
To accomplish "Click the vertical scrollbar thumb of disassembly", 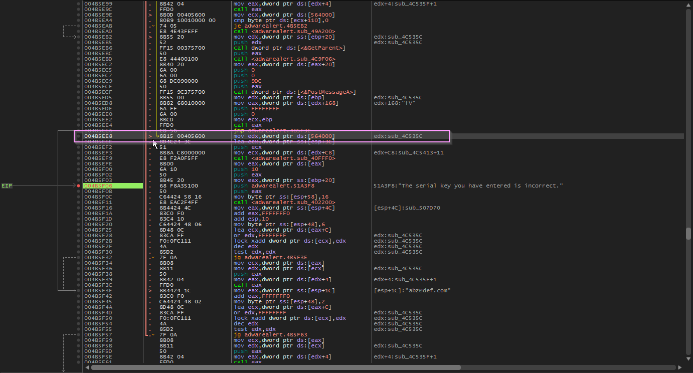I will [689, 234].
